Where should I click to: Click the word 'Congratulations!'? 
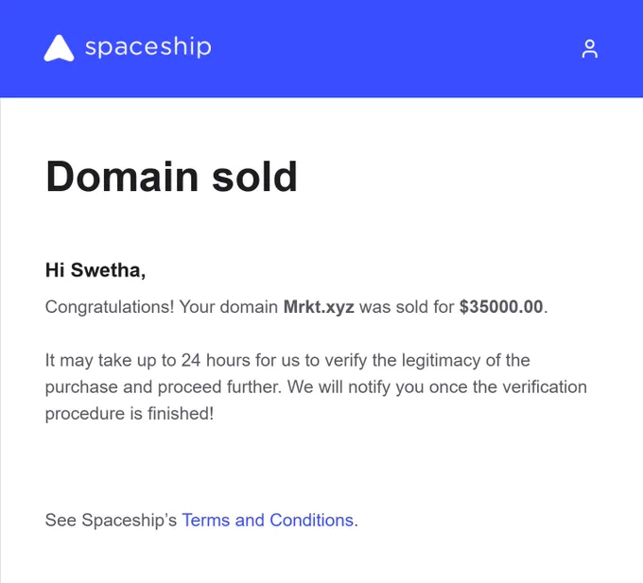click(110, 307)
